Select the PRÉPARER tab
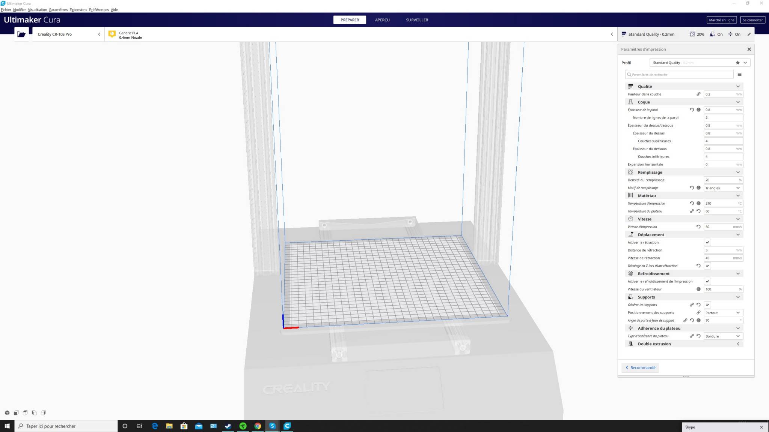Image resolution: width=769 pixels, height=432 pixels. pos(350,20)
